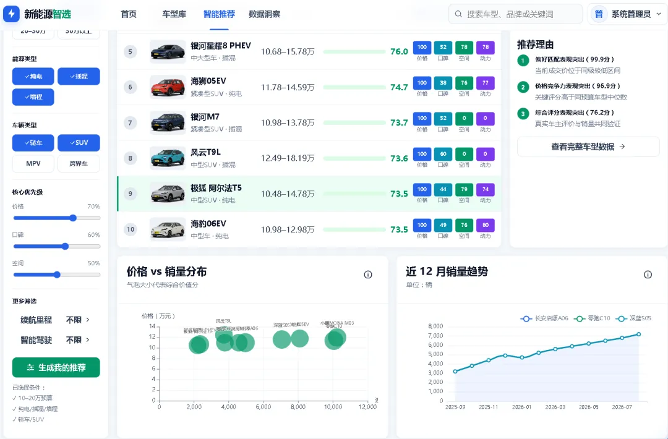Click the 管 user avatar icon
Image resolution: width=668 pixels, height=439 pixels.
pos(599,14)
